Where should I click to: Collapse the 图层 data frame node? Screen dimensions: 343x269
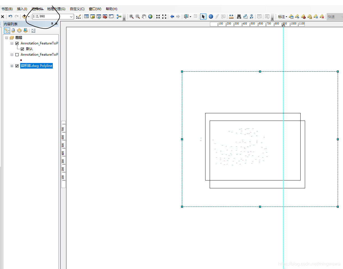point(6,37)
